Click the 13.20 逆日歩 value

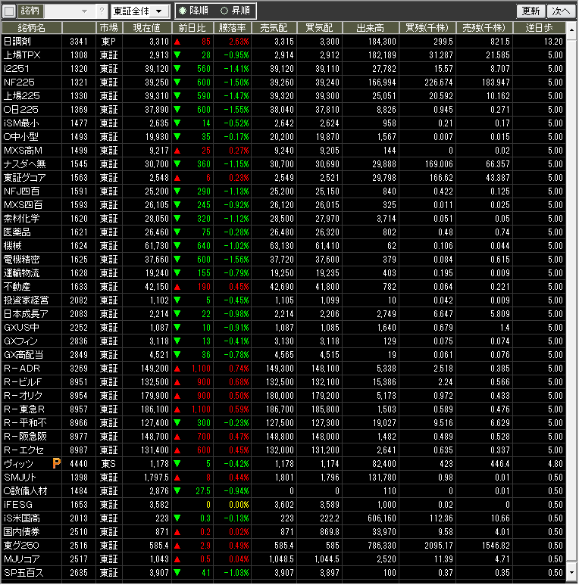pyautogui.click(x=539, y=42)
